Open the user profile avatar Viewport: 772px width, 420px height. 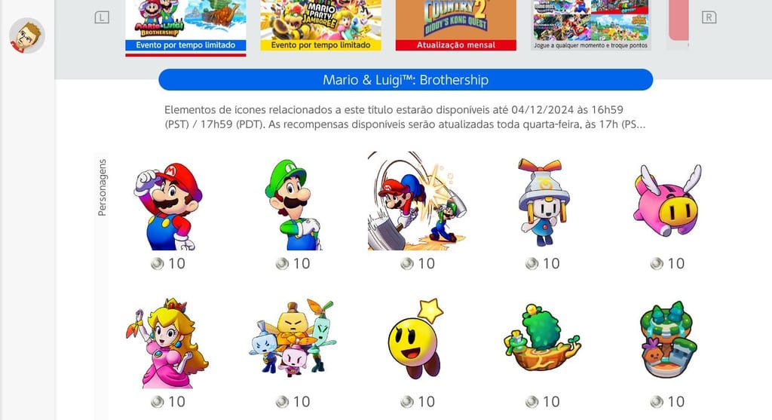27,35
